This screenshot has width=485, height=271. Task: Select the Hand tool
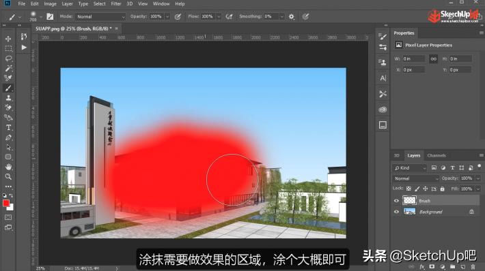pyautogui.click(x=8, y=167)
